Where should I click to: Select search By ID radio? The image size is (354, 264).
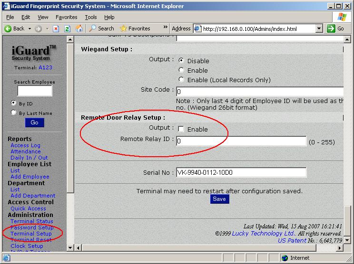(13, 103)
